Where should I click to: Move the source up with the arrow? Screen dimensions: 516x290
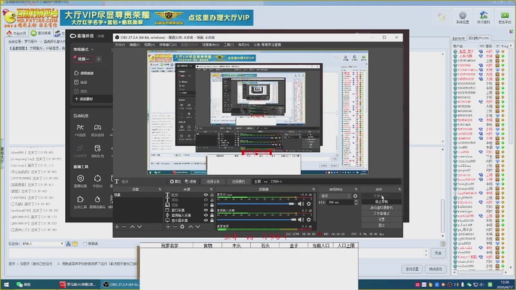coord(190,227)
